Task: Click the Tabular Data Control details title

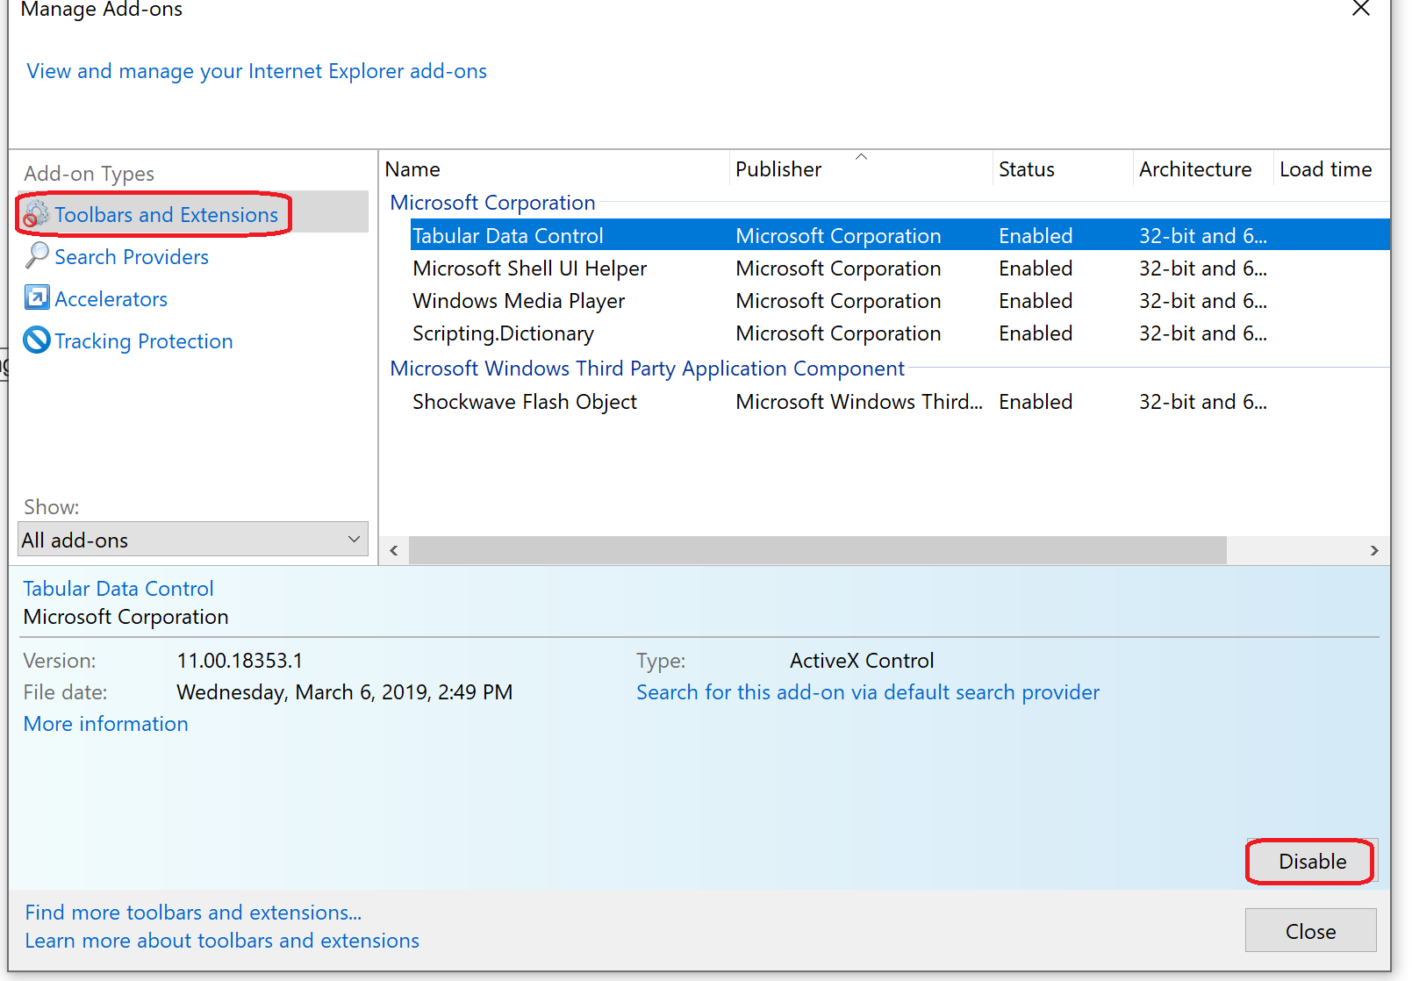Action: pos(118,589)
